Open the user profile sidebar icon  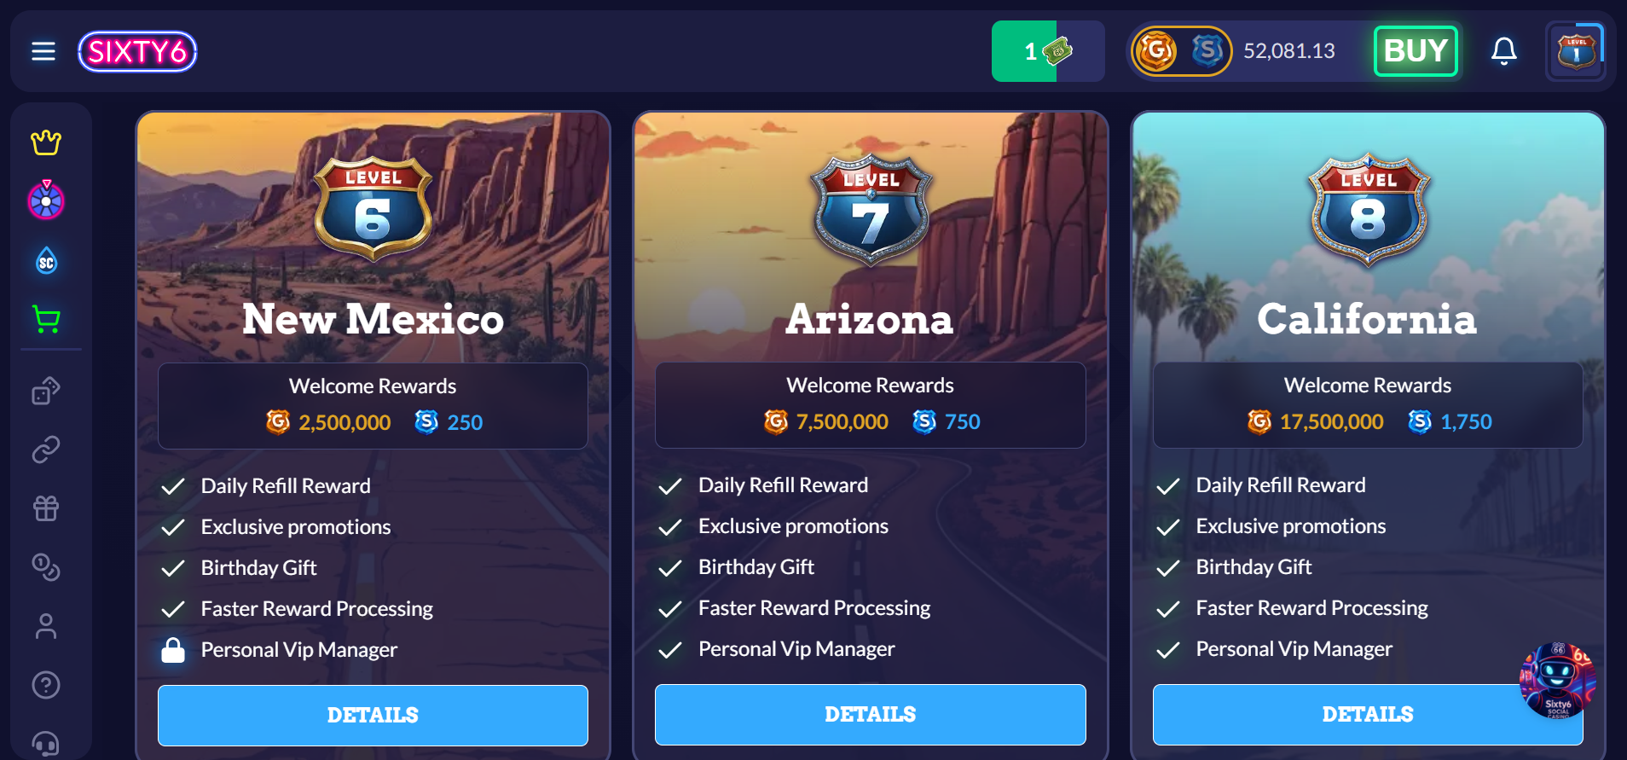pyautogui.click(x=46, y=626)
